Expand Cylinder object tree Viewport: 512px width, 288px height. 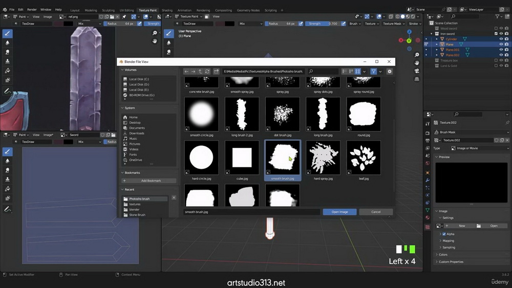437,39
